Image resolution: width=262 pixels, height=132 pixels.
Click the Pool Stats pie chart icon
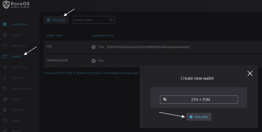[x=5, y=110]
